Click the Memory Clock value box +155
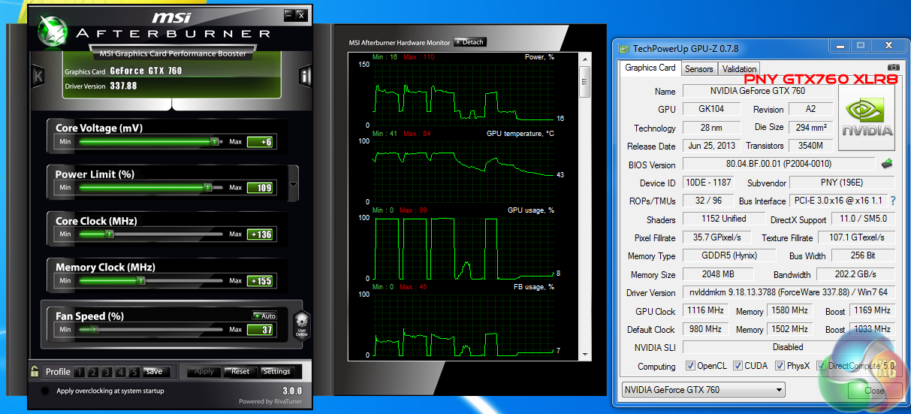The image size is (911, 414). (x=261, y=281)
